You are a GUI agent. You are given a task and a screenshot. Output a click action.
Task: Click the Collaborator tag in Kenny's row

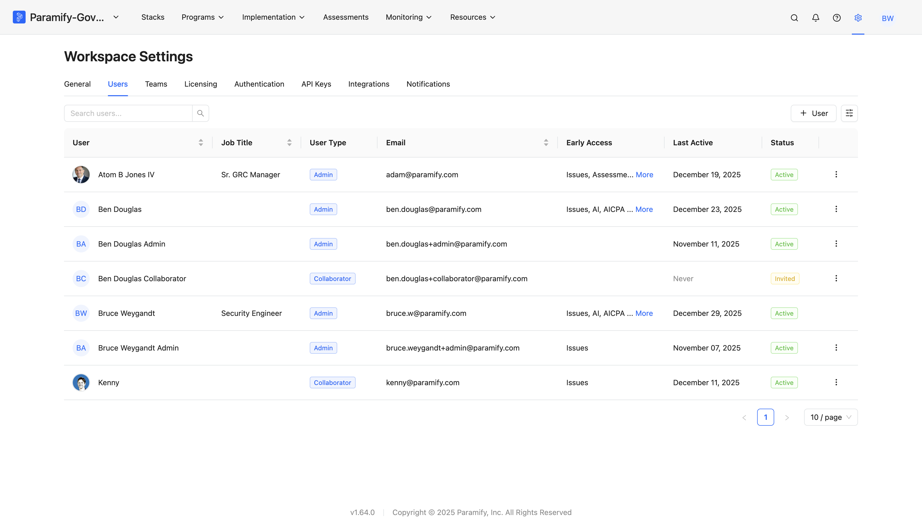pos(332,383)
